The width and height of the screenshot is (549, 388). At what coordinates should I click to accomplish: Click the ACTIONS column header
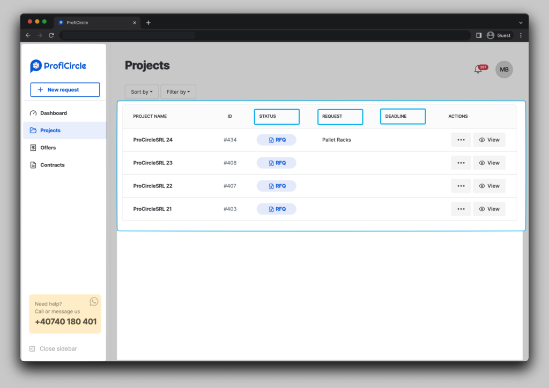click(458, 117)
